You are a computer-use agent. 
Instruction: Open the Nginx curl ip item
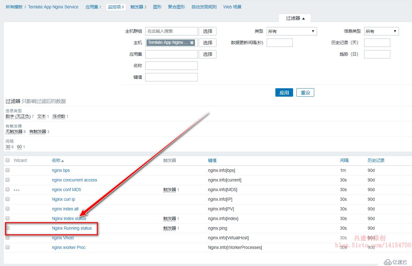click(63, 199)
